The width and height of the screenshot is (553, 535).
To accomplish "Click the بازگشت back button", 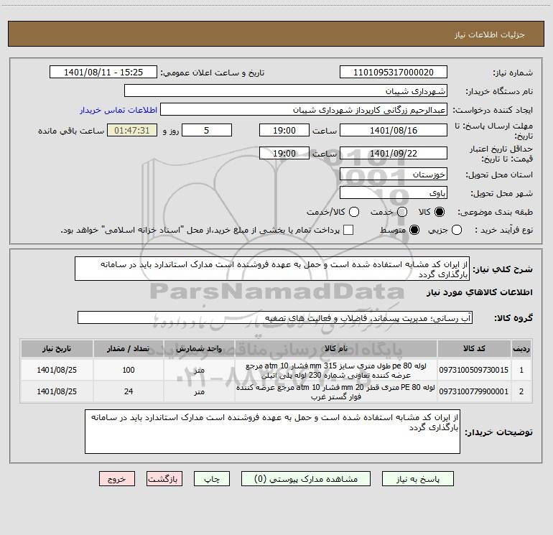I will [164, 479].
